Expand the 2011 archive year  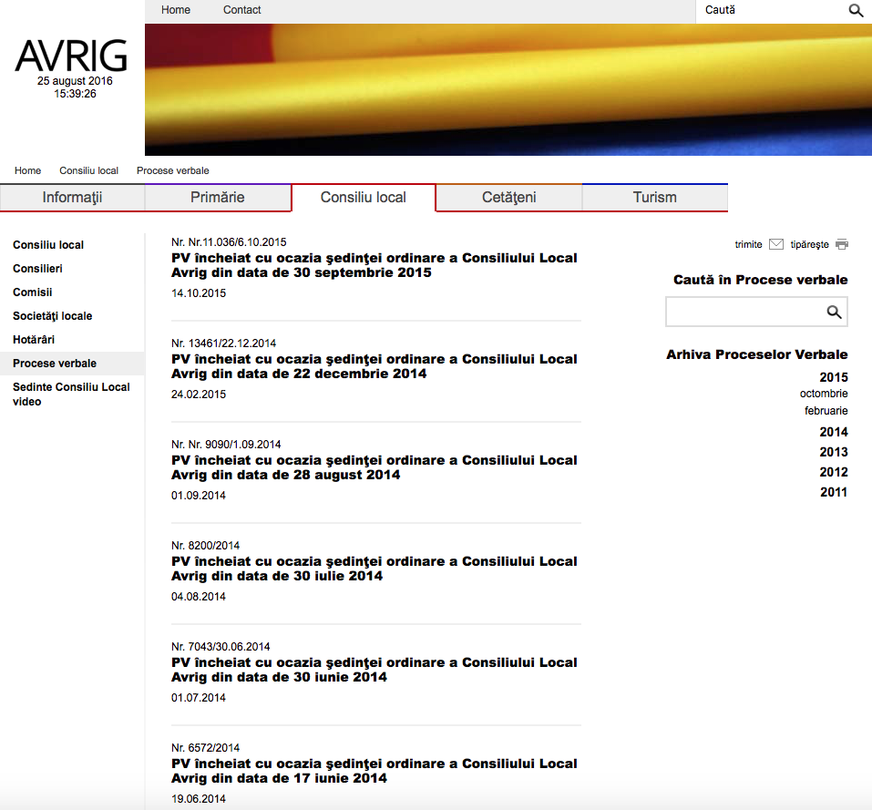coord(834,492)
